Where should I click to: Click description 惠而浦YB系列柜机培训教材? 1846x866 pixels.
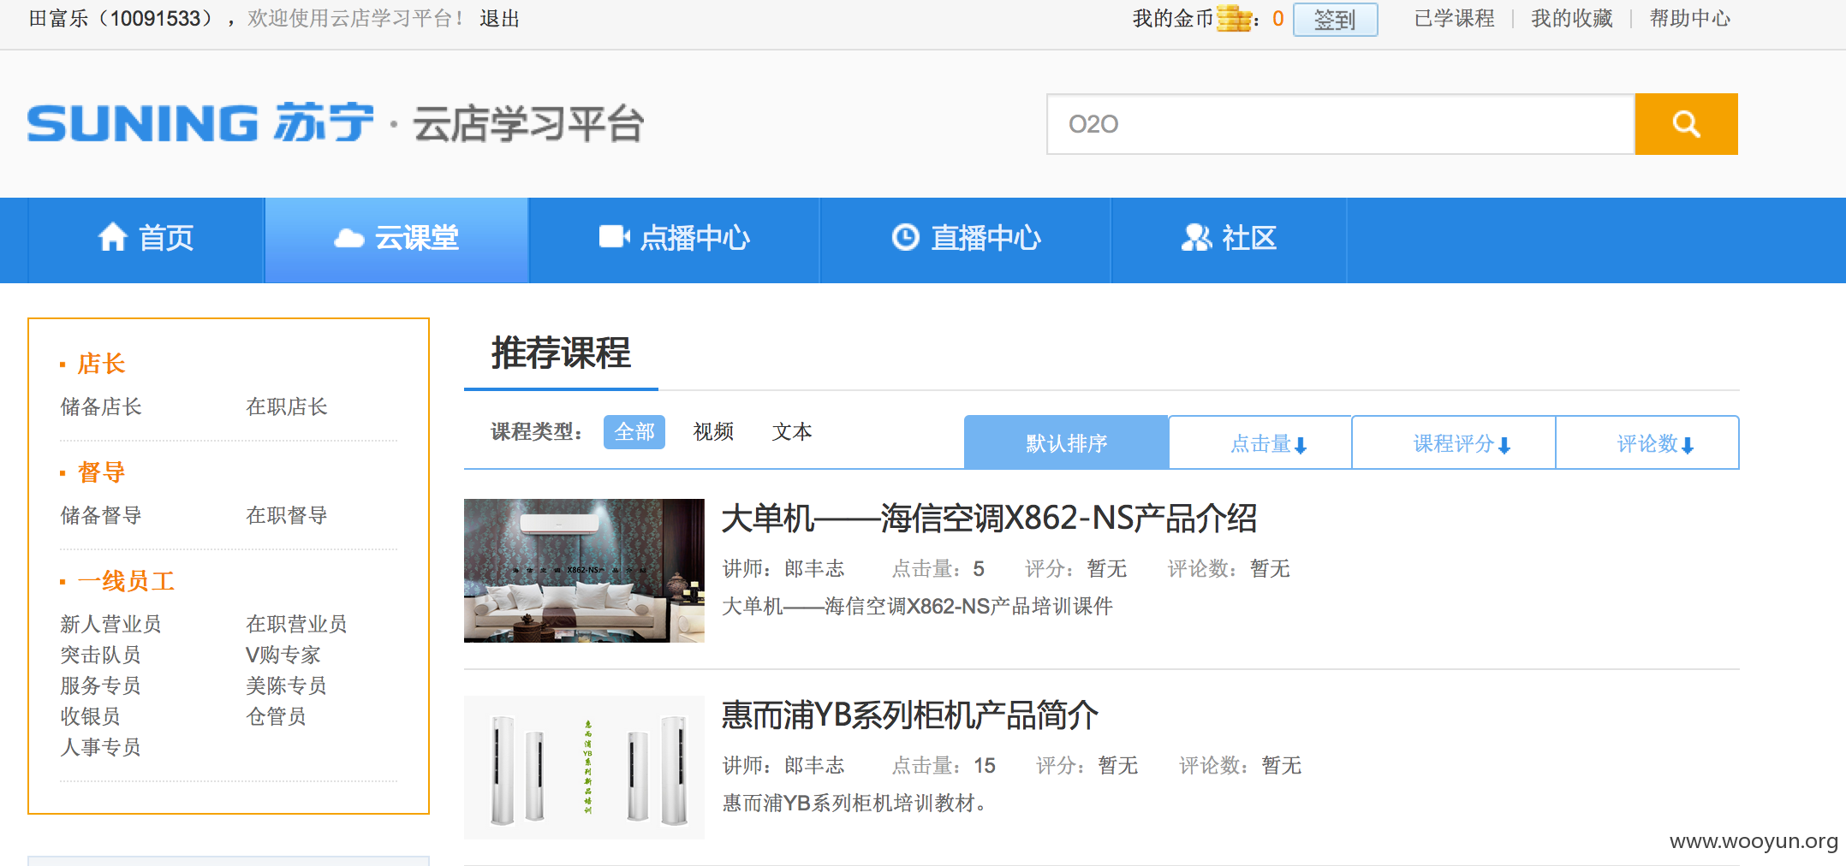[x=854, y=804]
